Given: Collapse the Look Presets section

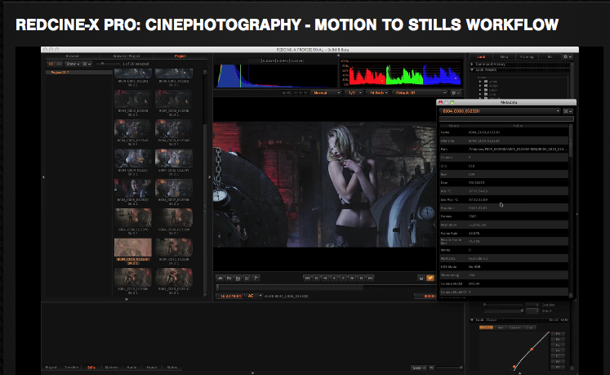Looking at the screenshot, I should pyautogui.click(x=472, y=70).
